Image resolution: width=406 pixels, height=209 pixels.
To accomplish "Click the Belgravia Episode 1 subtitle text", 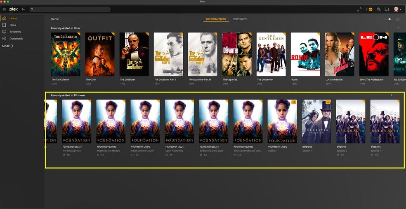I will tap(376, 151).
